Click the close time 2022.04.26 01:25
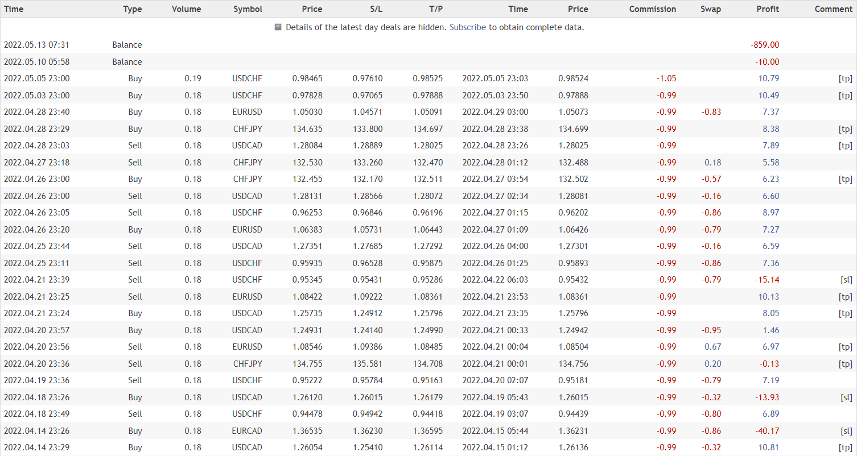Screen dimensions: 857x456 point(496,263)
